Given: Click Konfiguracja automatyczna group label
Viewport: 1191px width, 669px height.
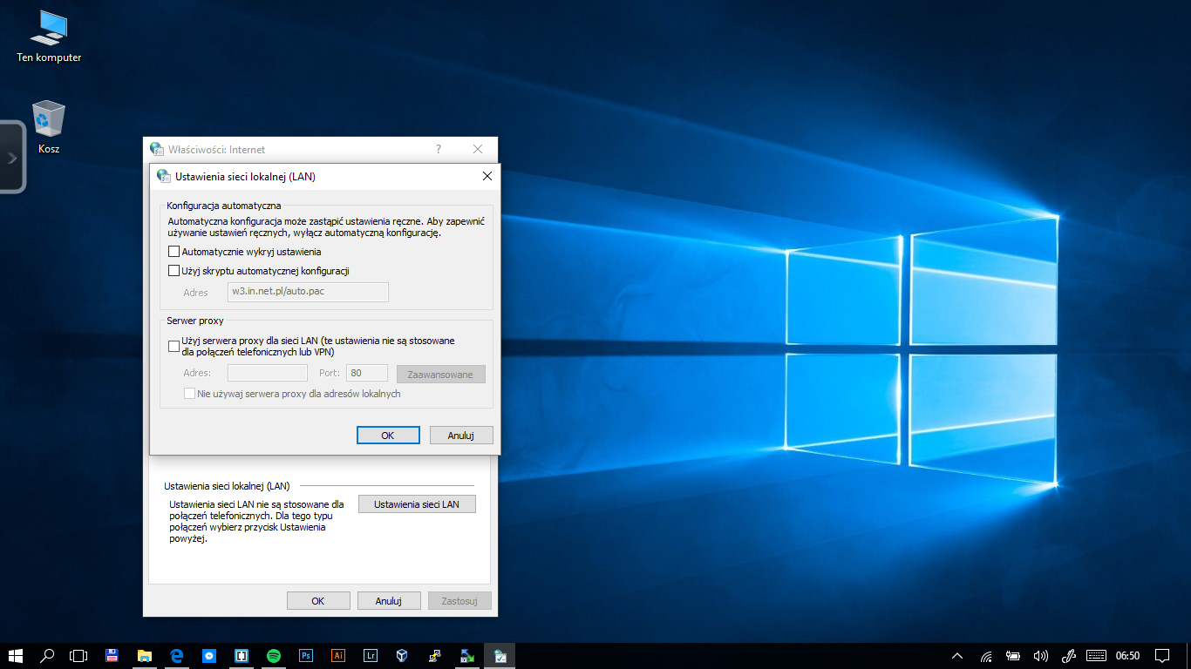Looking at the screenshot, I should 224,206.
